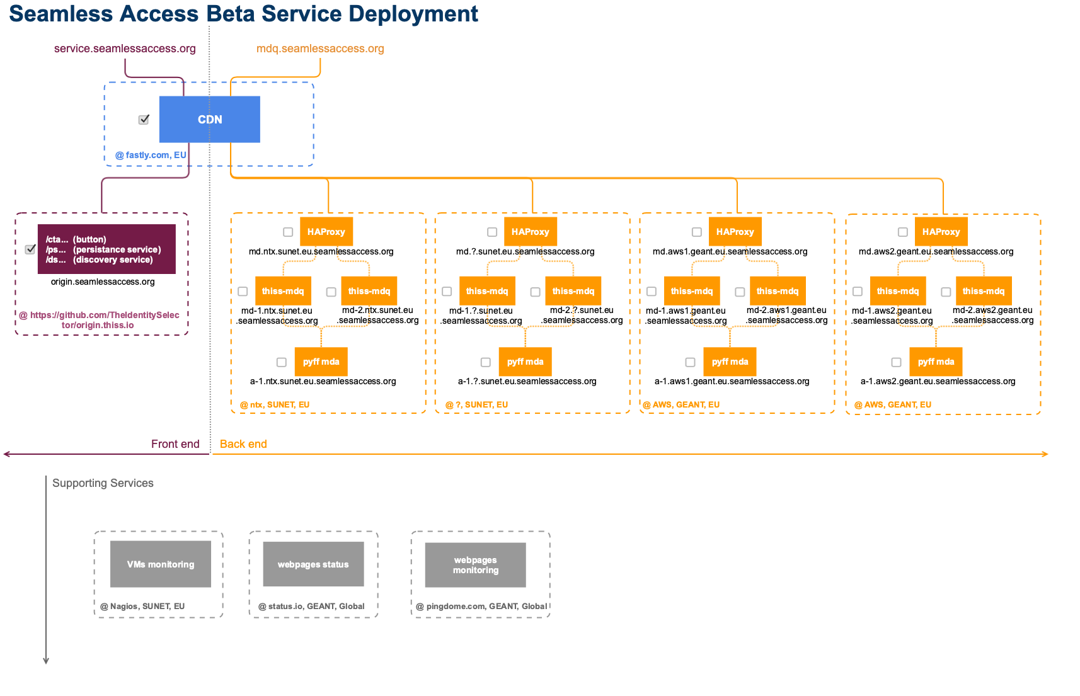The image size is (1080, 696).
Task: Tick the checkbox beside thiss-mdq md-1.aws1.geant.eu
Action: [652, 292]
